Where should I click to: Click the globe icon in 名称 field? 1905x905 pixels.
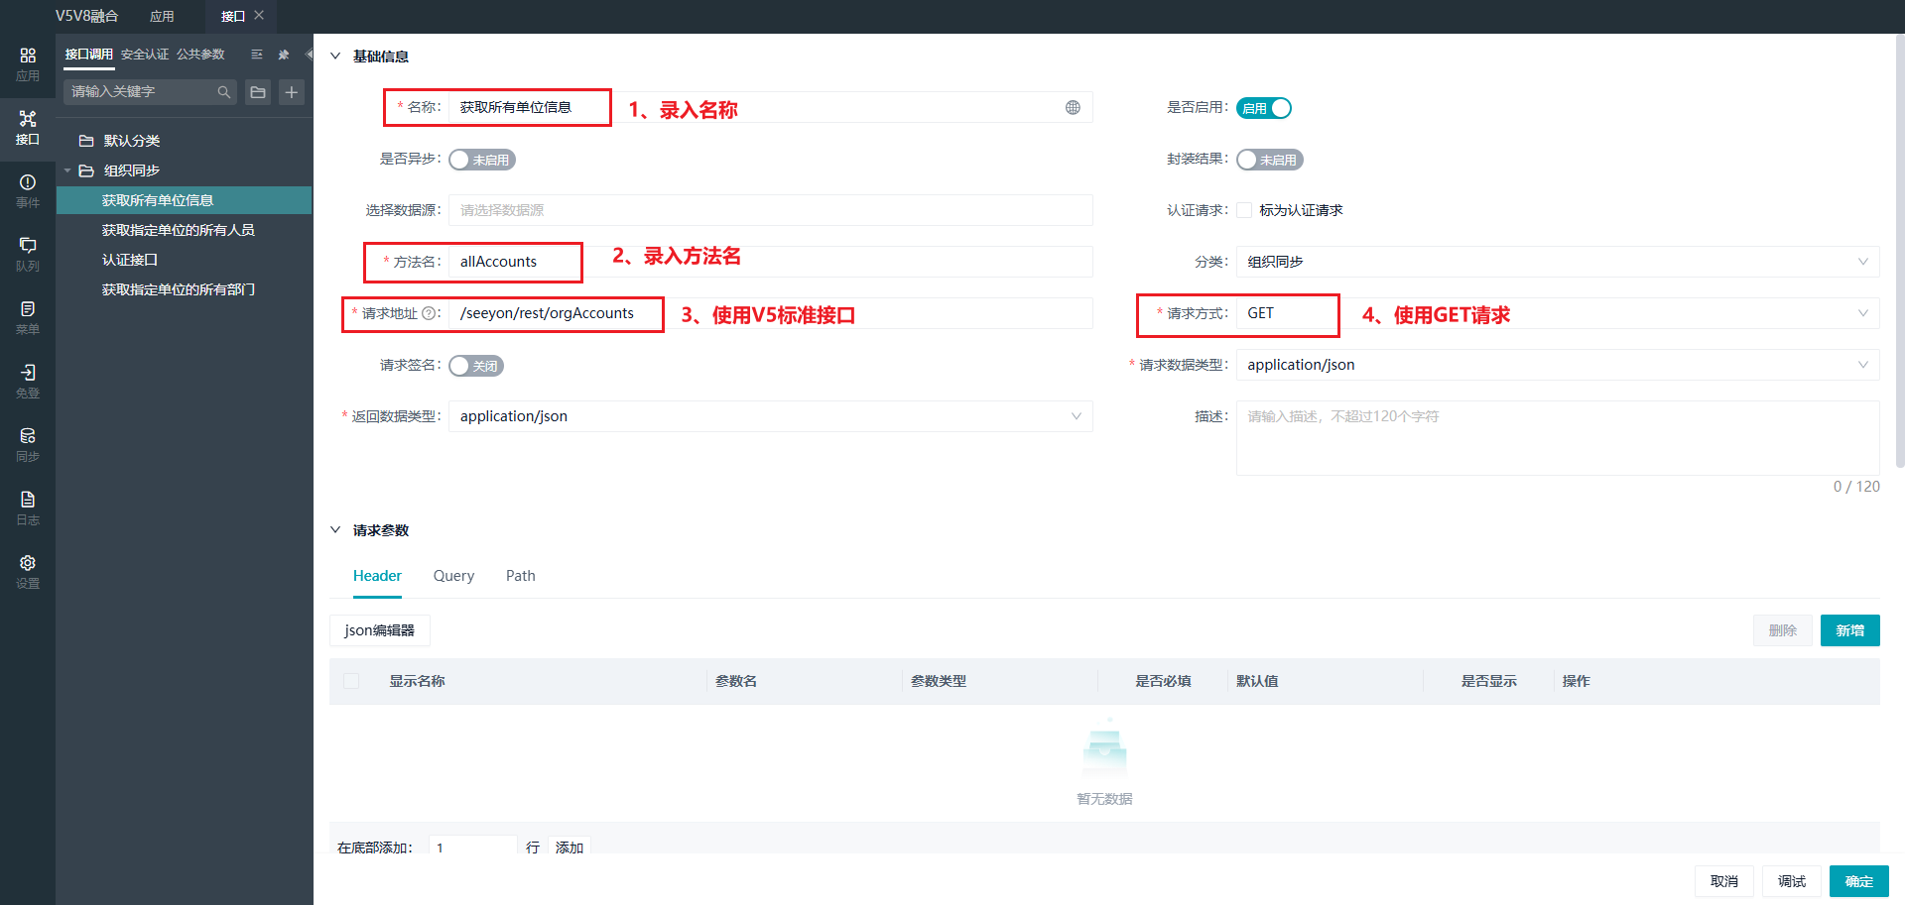1073,107
